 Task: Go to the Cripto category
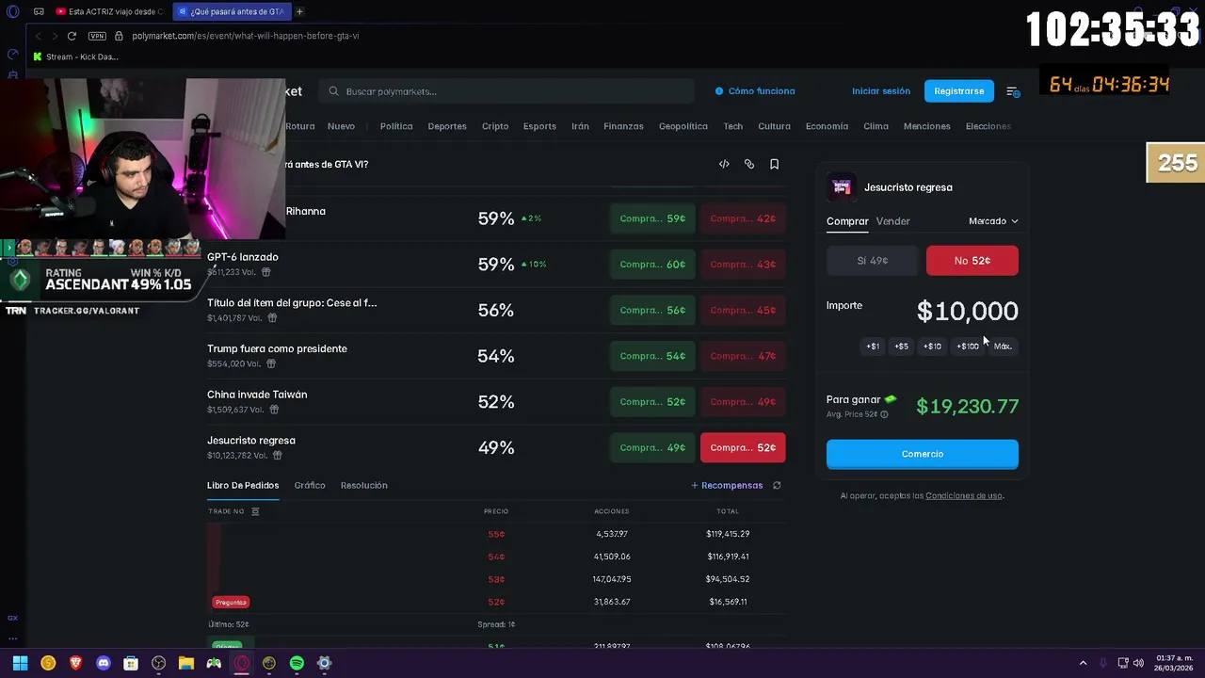tap(495, 126)
